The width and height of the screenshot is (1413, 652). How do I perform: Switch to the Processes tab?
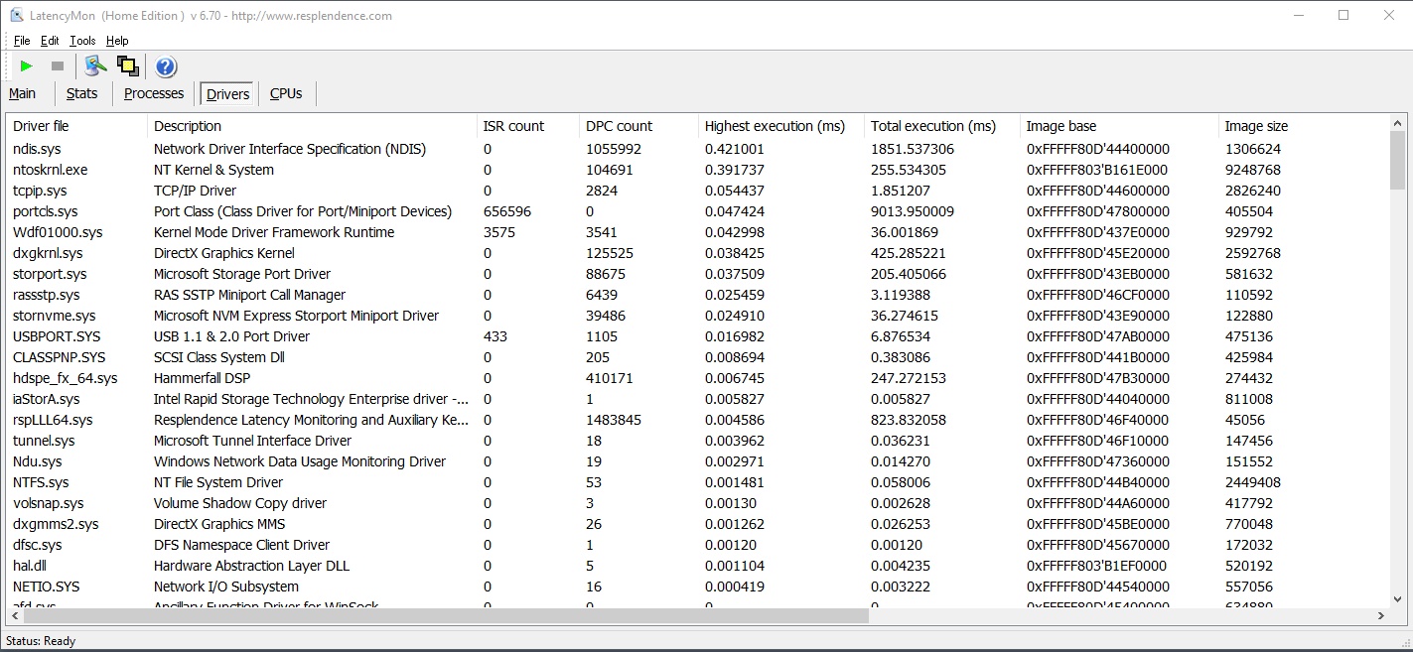click(154, 93)
